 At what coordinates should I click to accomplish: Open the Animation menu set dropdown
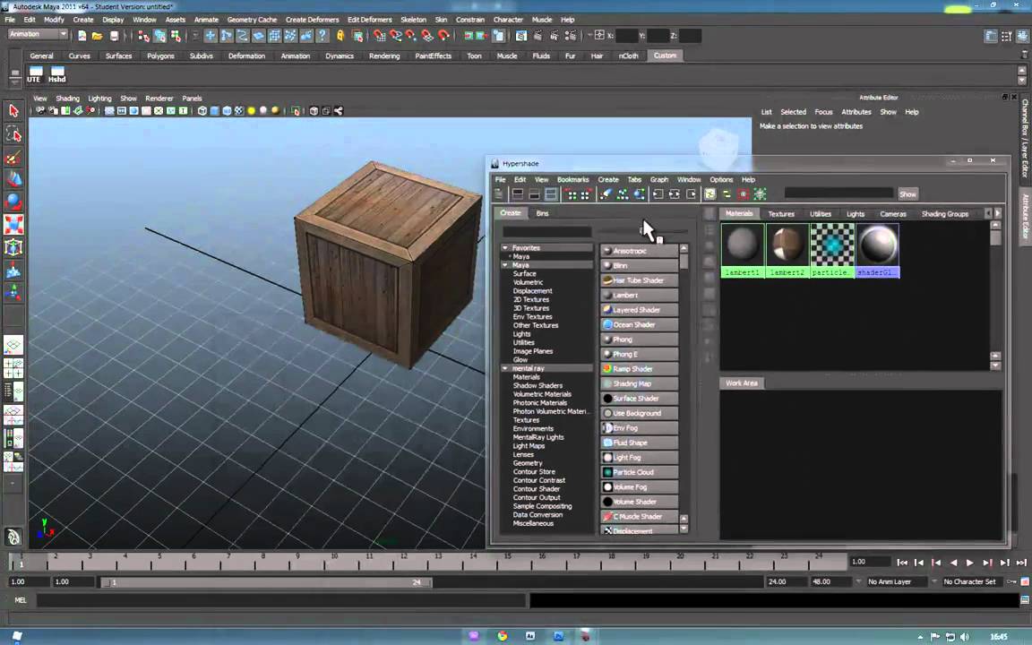pyautogui.click(x=39, y=34)
